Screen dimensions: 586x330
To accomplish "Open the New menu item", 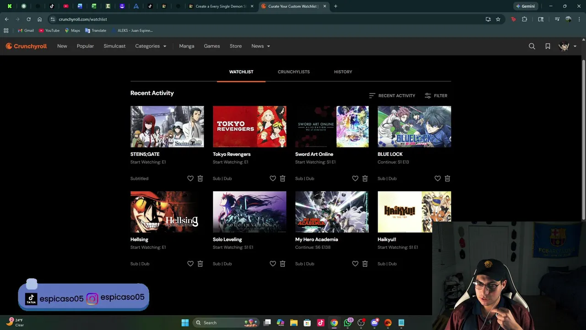I will pos(62,46).
